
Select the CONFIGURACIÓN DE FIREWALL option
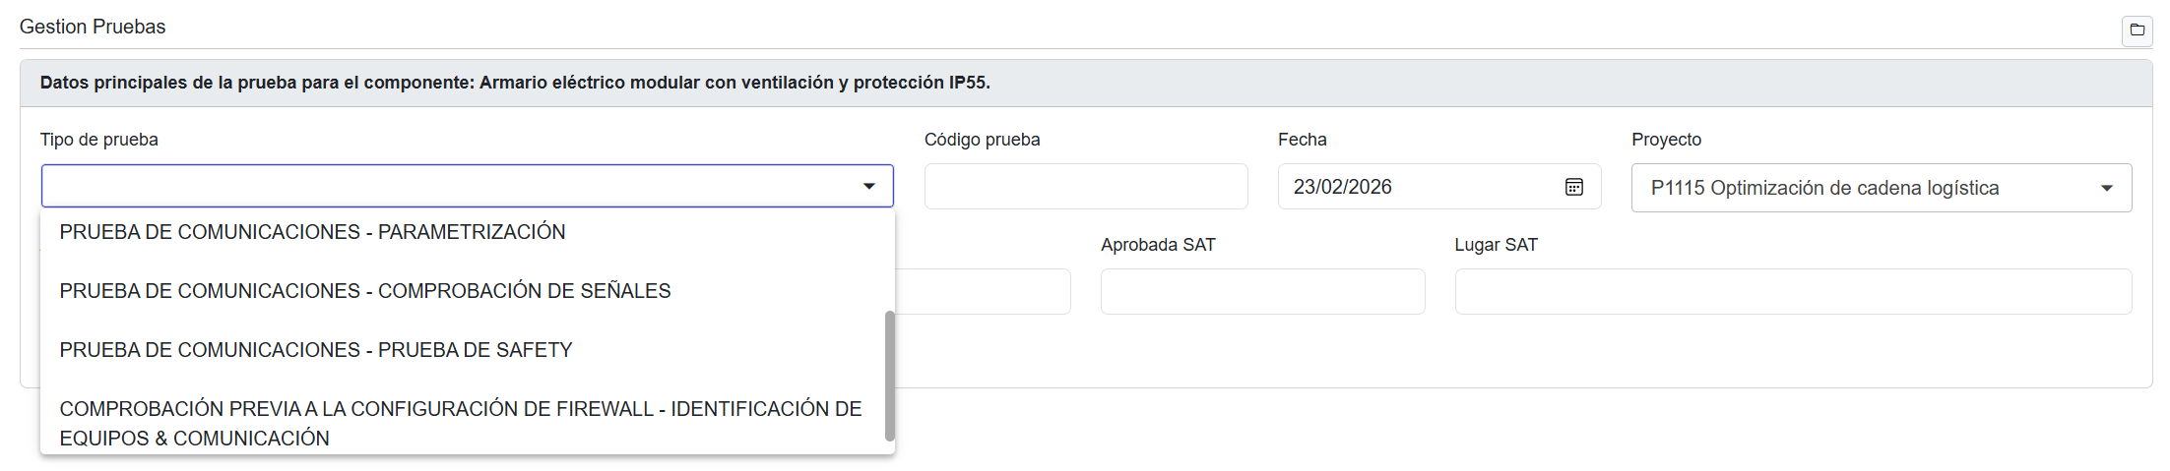pos(460,423)
